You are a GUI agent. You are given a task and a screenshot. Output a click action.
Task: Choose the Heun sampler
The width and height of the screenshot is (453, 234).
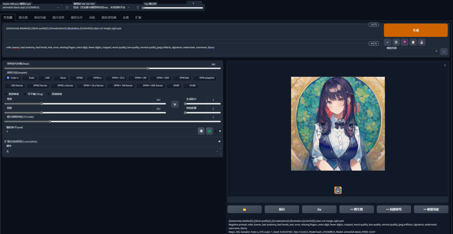click(61, 78)
